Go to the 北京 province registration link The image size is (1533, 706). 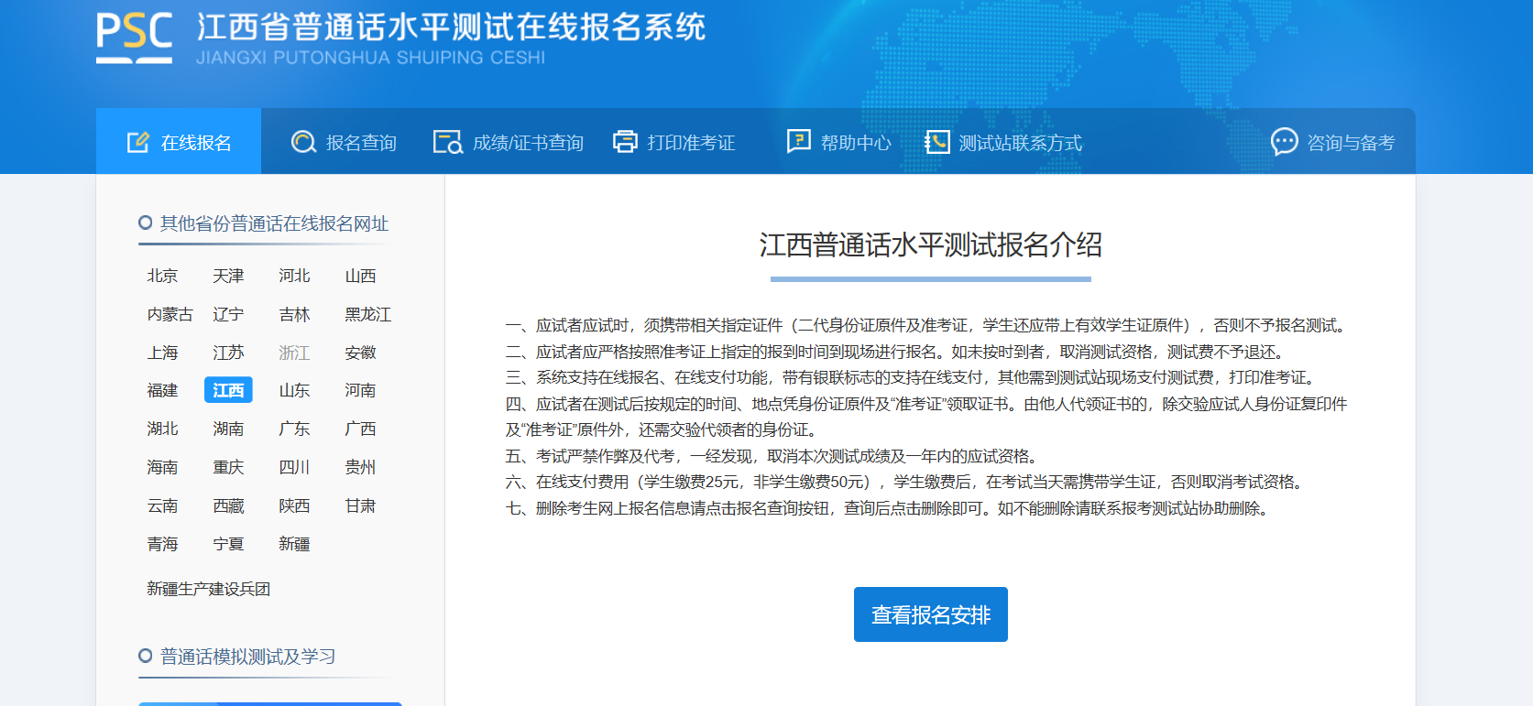pos(162,276)
